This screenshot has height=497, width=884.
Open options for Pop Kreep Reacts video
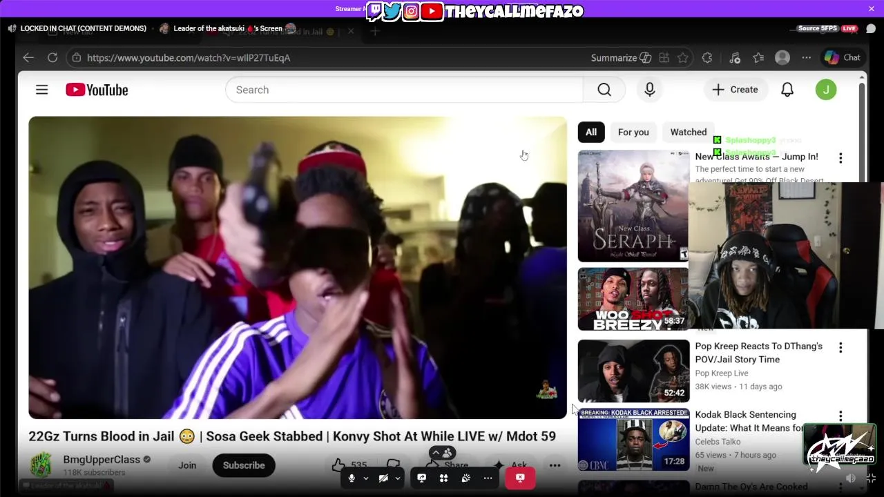point(840,348)
